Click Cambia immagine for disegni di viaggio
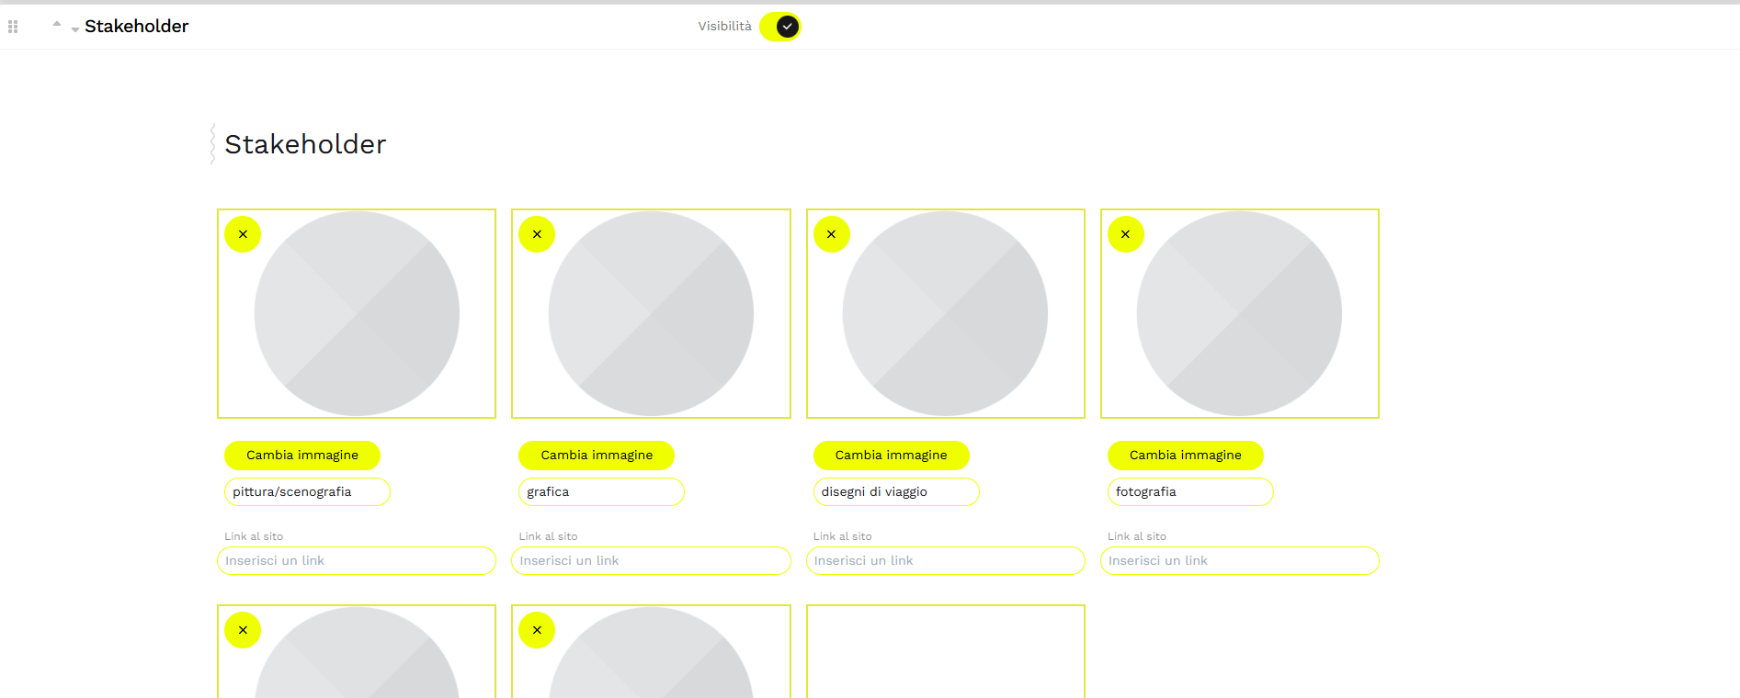1740x698 pixels. pos(892,455)
